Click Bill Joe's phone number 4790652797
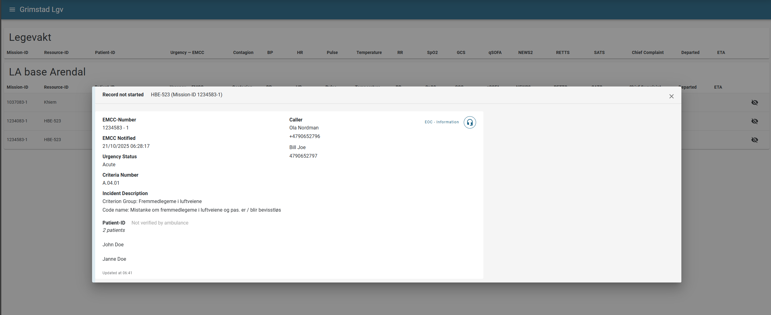 (x=303, y=156)
